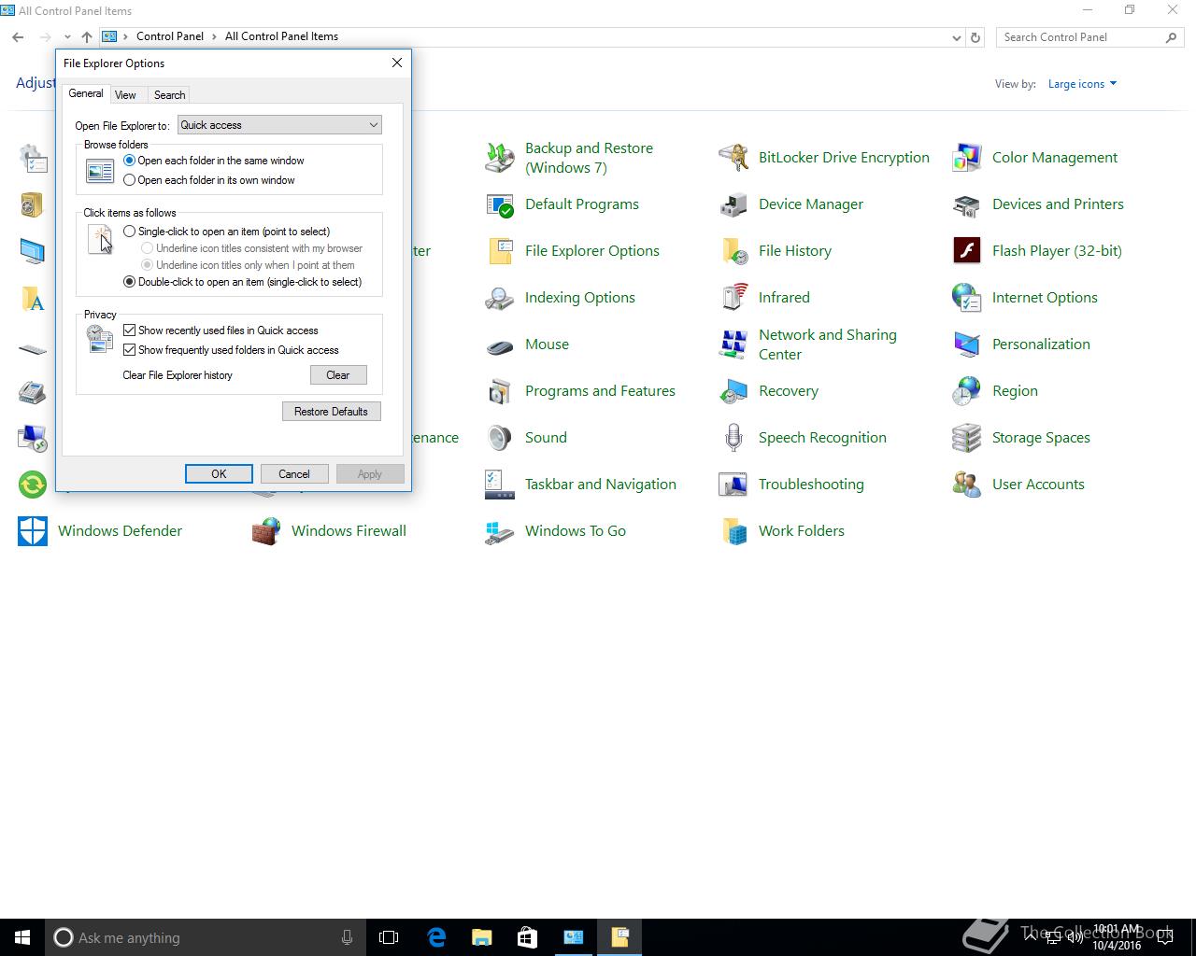1196x956 pixels.
Task: Expand the Open File Explorer to dropdown
Action: tap(279, 125)
